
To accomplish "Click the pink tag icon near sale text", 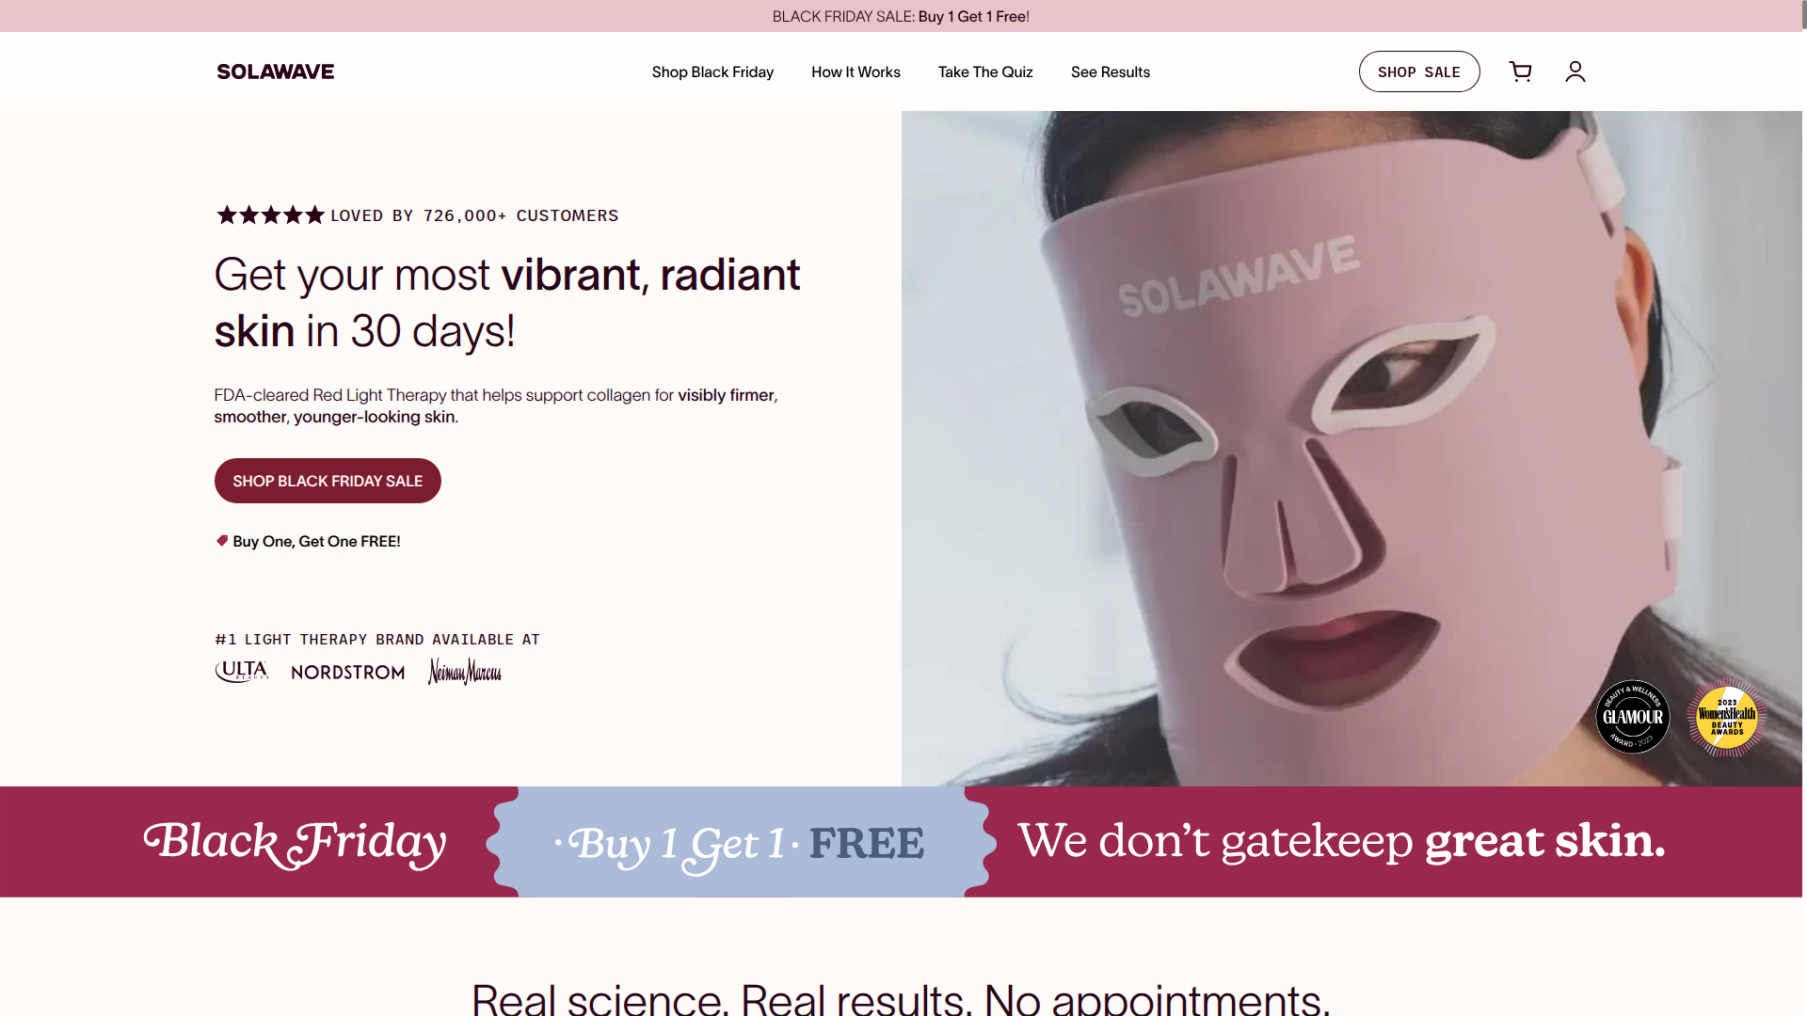I will (221, 540).
